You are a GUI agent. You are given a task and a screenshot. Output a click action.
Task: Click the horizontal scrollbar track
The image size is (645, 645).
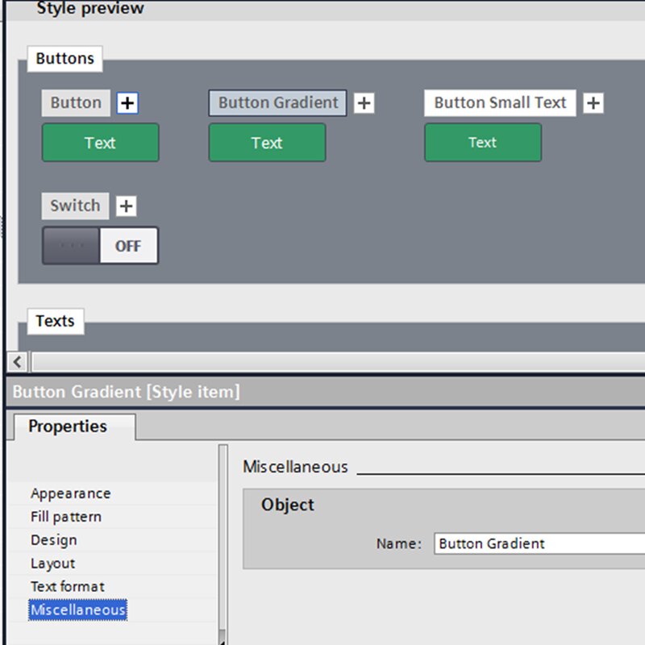pyautogui.click(x=338, y=362)
